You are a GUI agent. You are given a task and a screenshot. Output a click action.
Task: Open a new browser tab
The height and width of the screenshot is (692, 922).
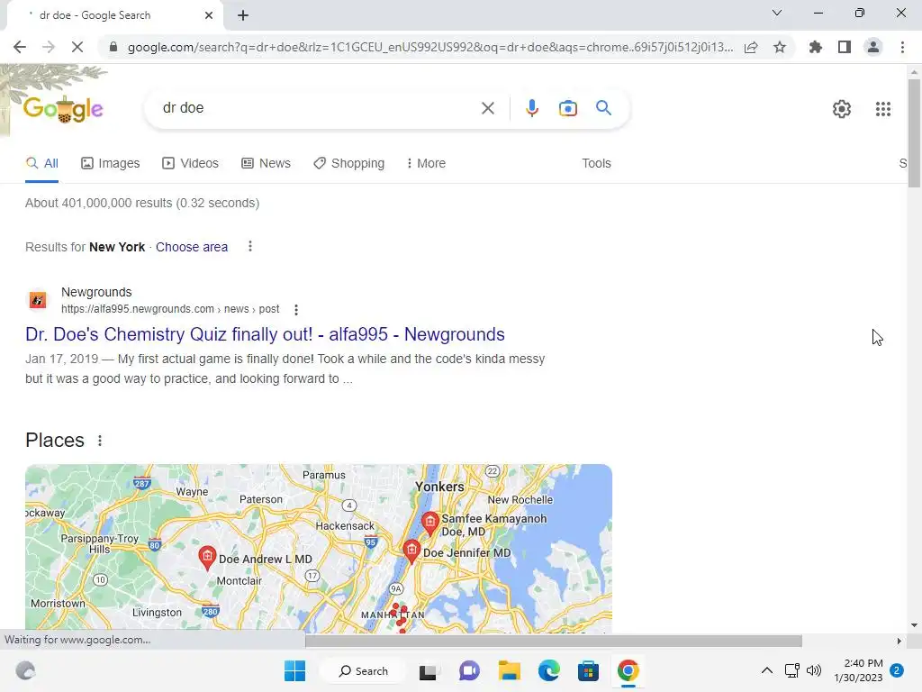(243, 15)
